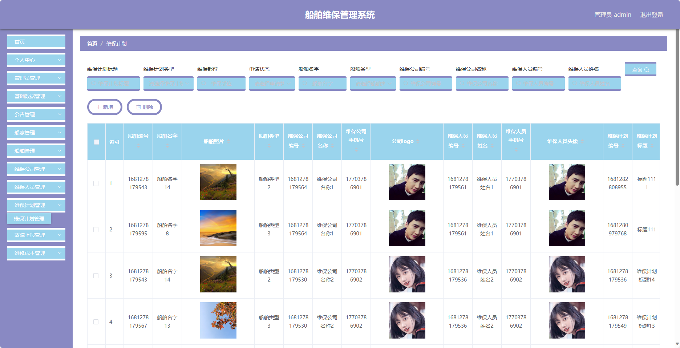Sort by 船舶类型 column sort icon
This screenshot has width=680, height=348.
pyautogui.click(x=269, y=146)
